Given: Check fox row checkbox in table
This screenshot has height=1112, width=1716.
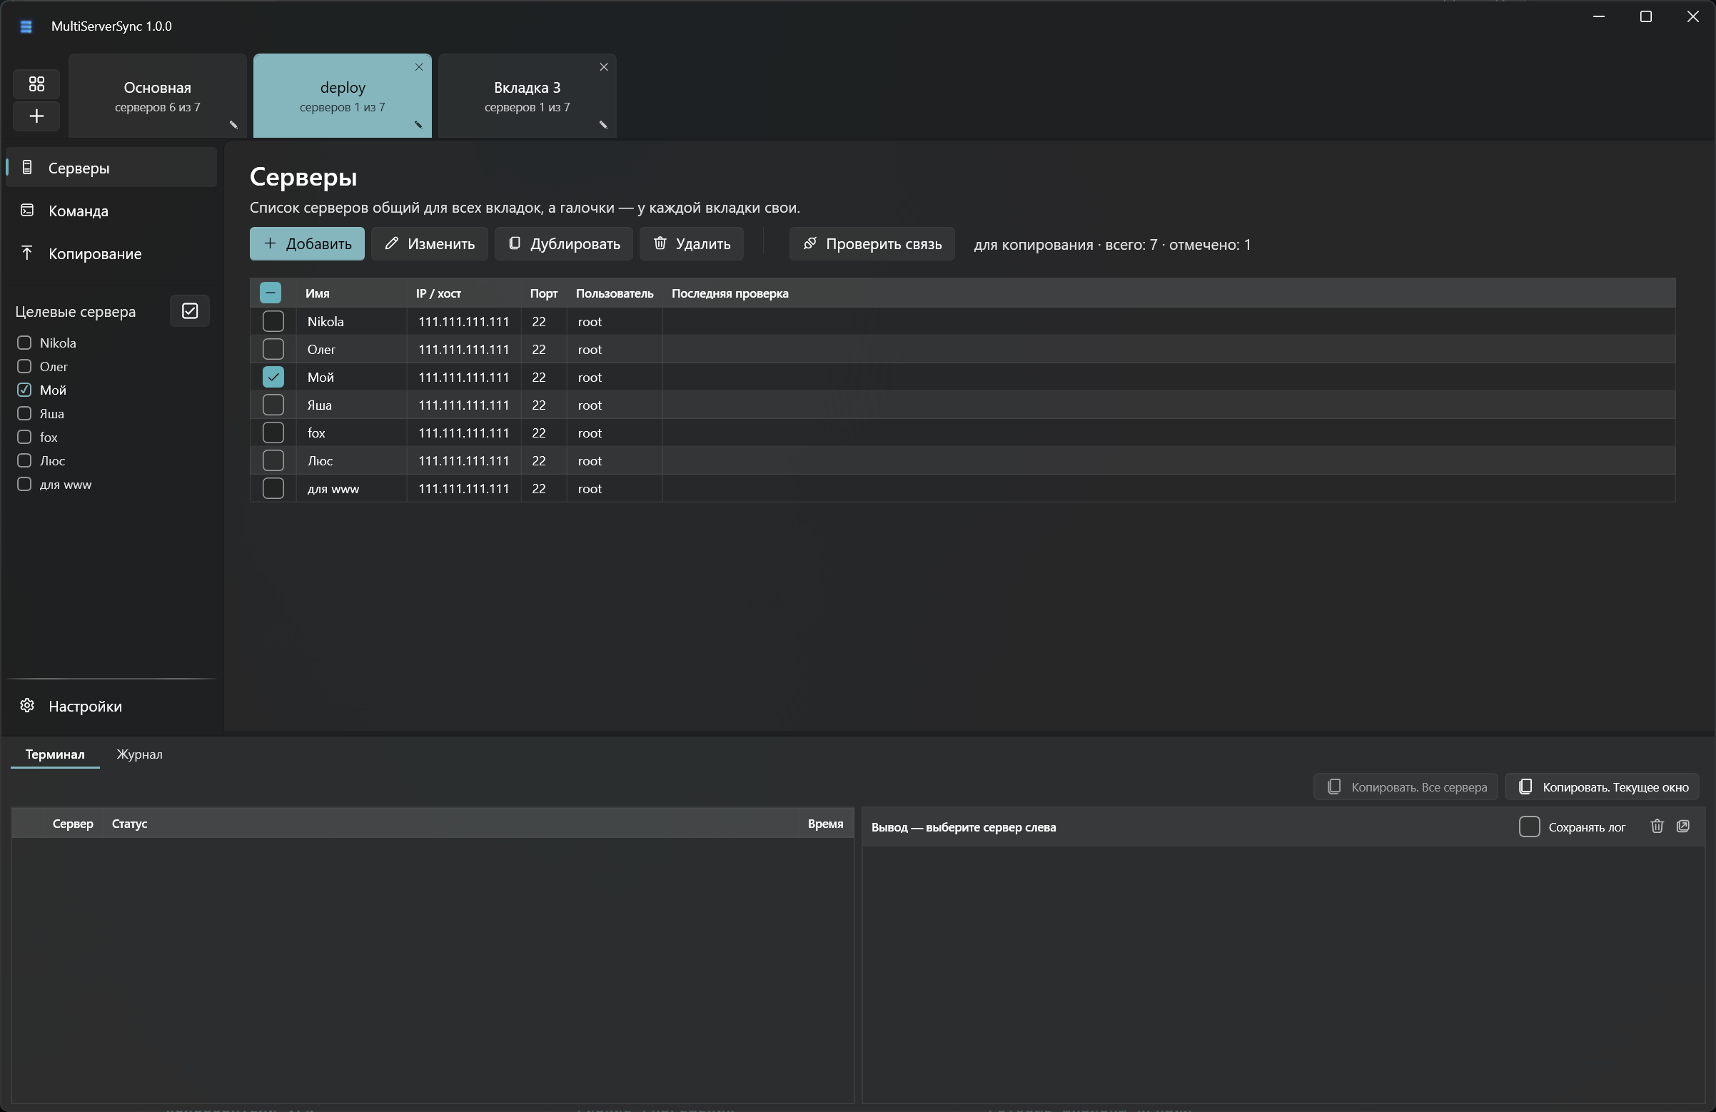Looking at the screenshot, I should click(273, 433).
